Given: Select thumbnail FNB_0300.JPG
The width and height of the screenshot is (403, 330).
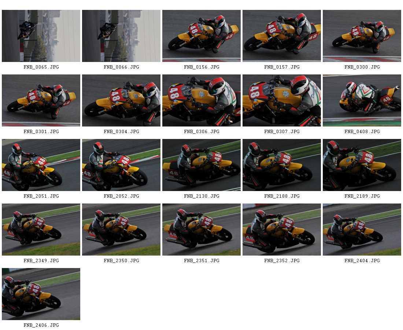Looking at the screenshot, I should point(362,36).
